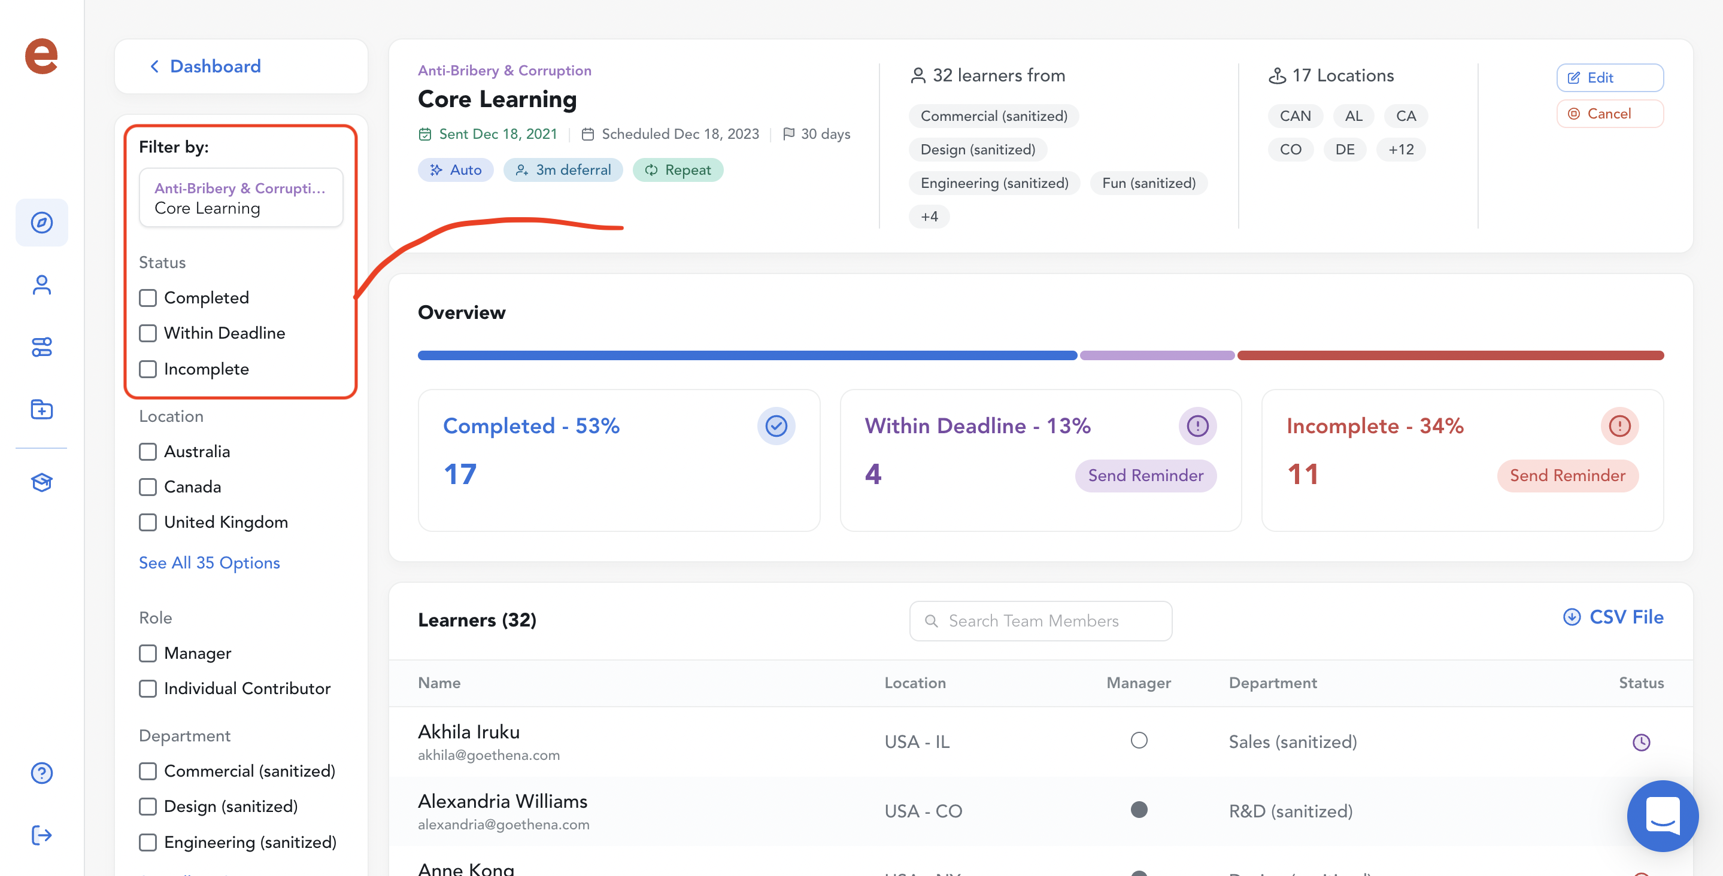Click the Auto tag
The height and width of the screenshot is (876, 1723).
coord(456,170)
